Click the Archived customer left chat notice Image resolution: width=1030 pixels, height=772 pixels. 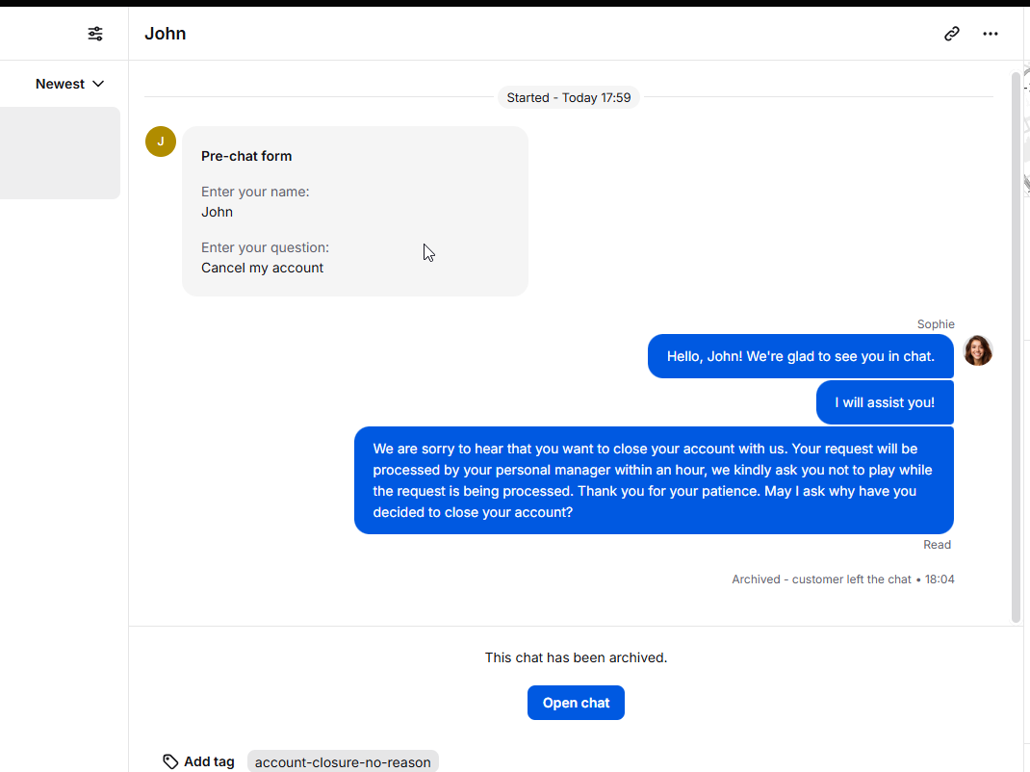click(x=843, y=579)
